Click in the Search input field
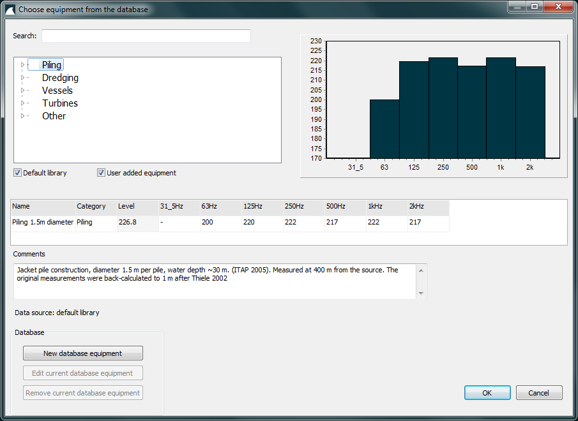The image size is (578, 421). click(146, 36)
